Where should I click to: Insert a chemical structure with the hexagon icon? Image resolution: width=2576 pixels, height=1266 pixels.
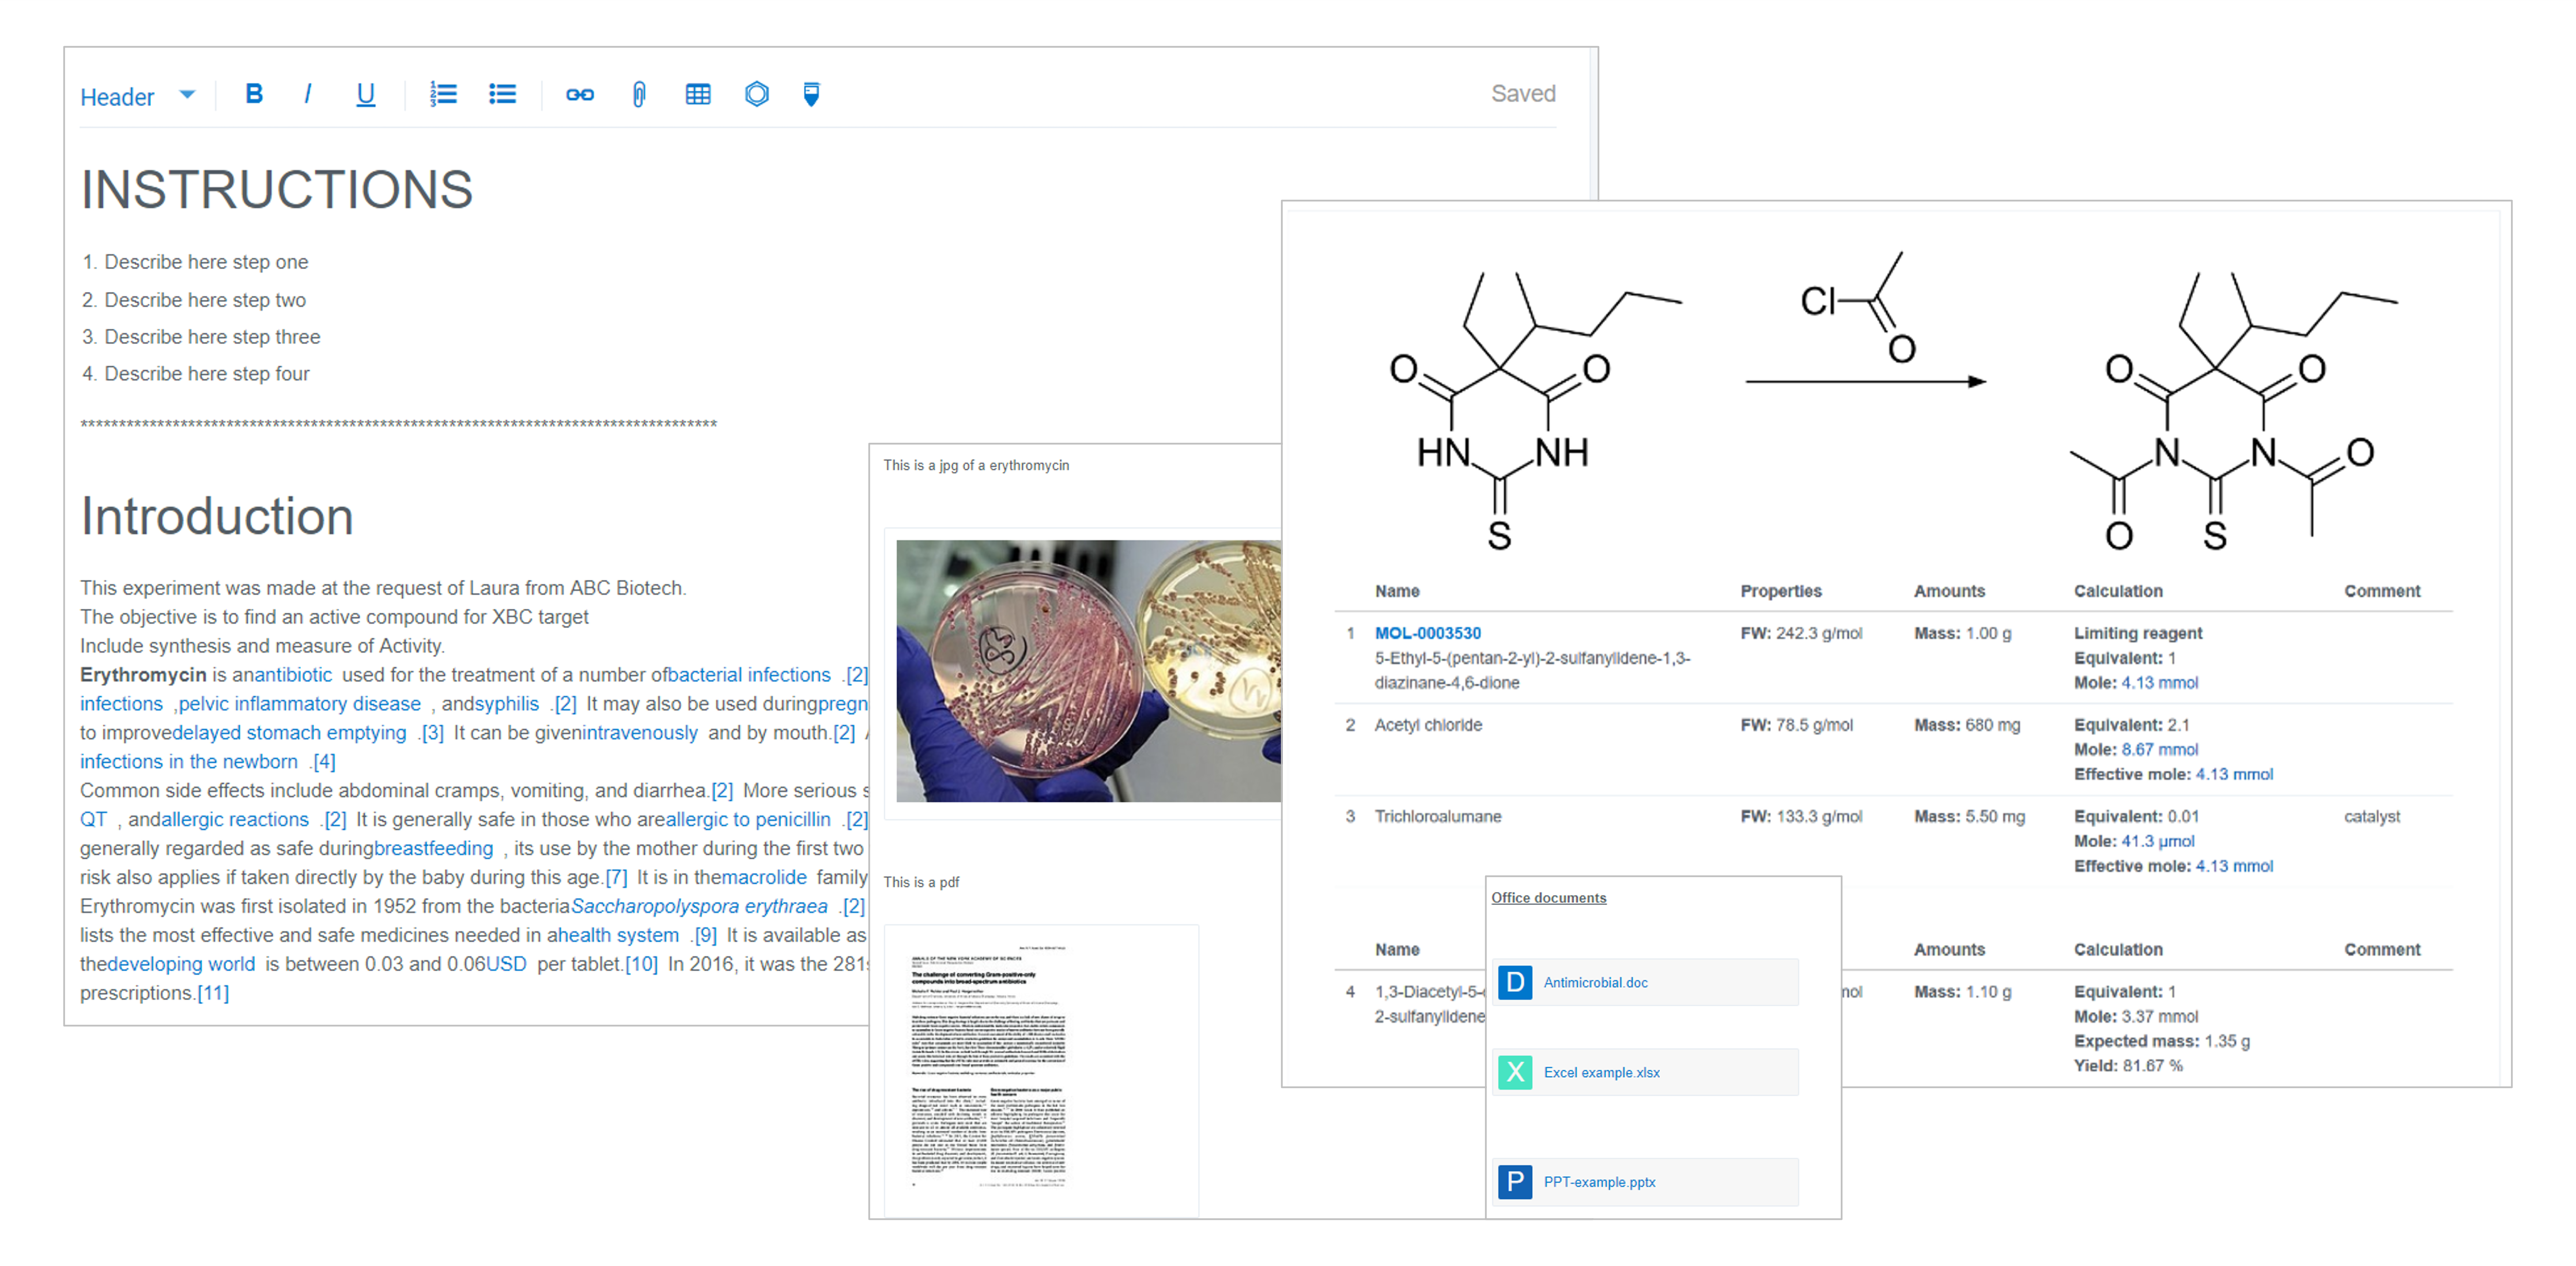[x=757, y=94]
